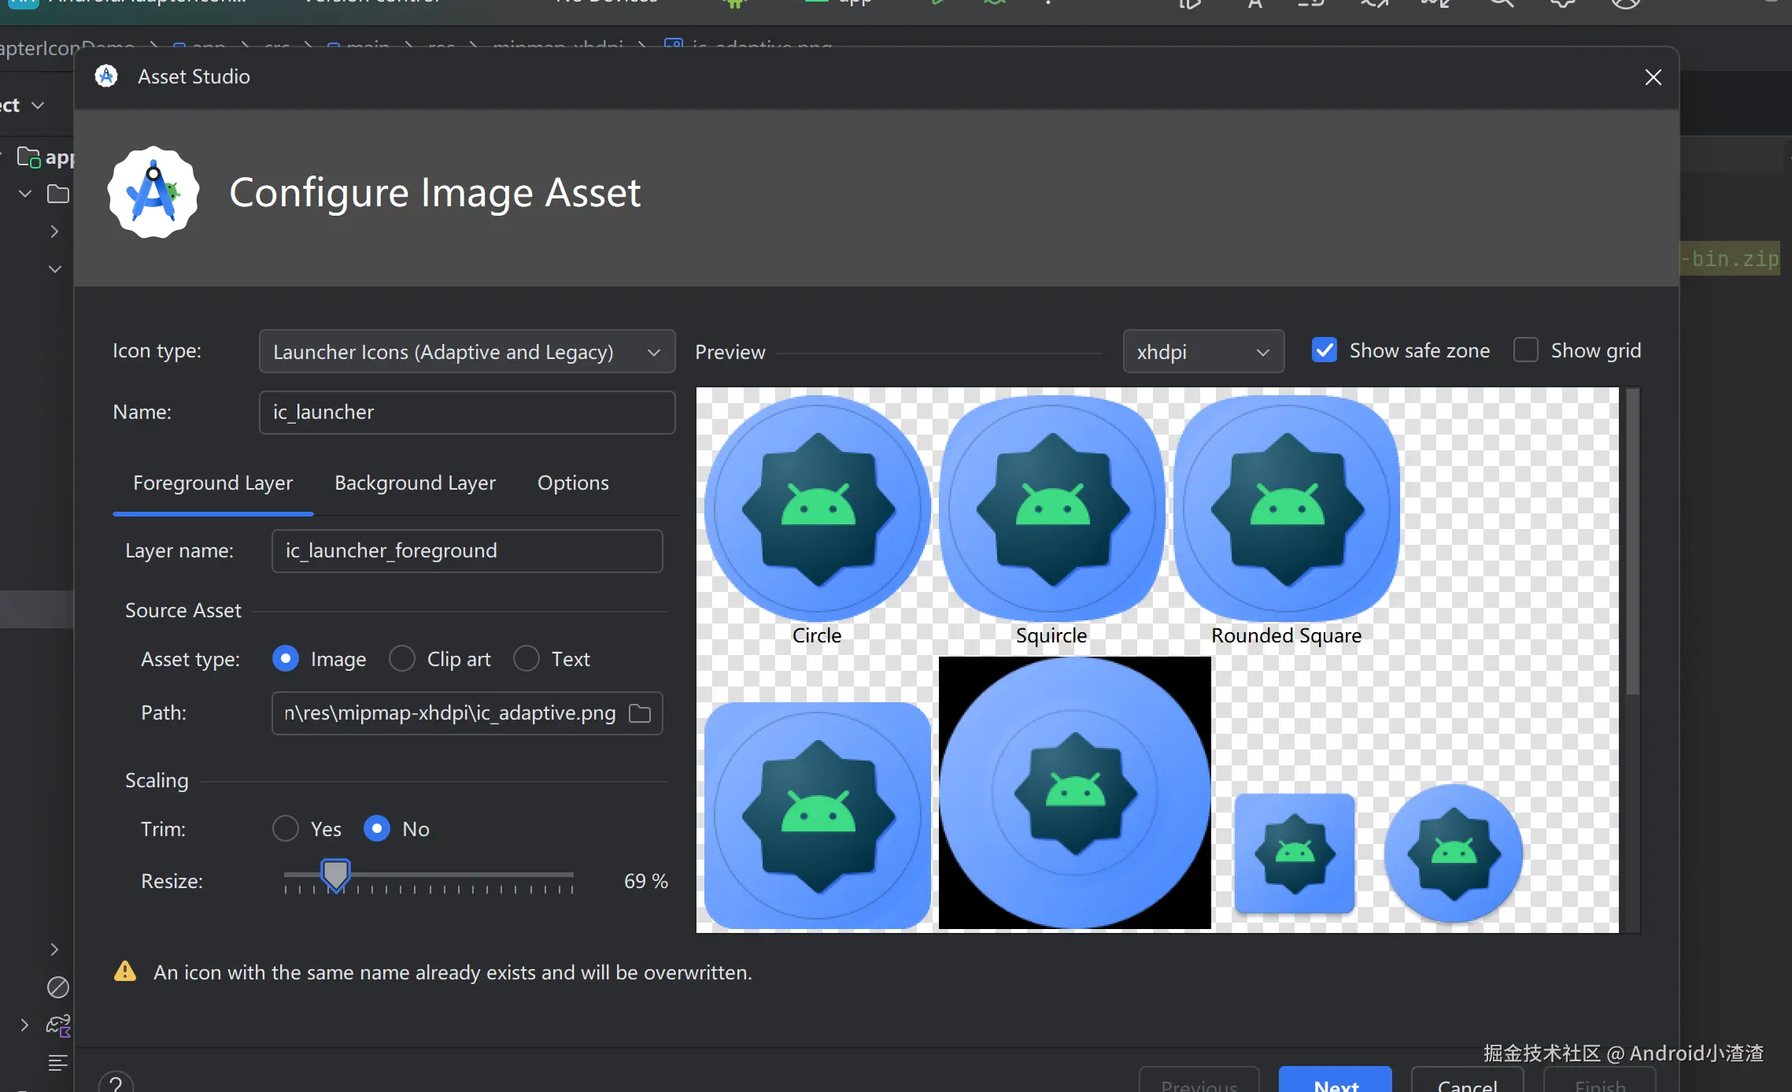1792x1092 pixels.
Task: Switch to Background Layer tab
Action: 415,483
